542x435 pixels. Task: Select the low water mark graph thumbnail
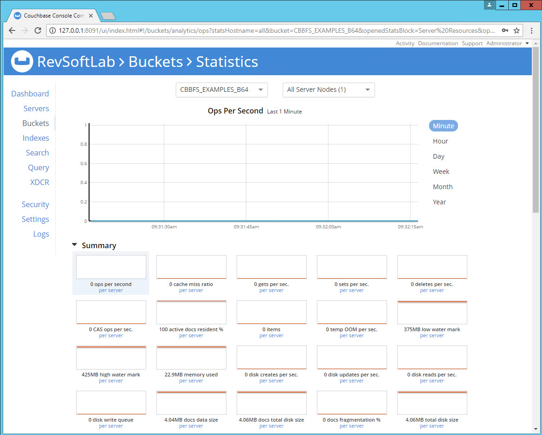pos(432,312)
